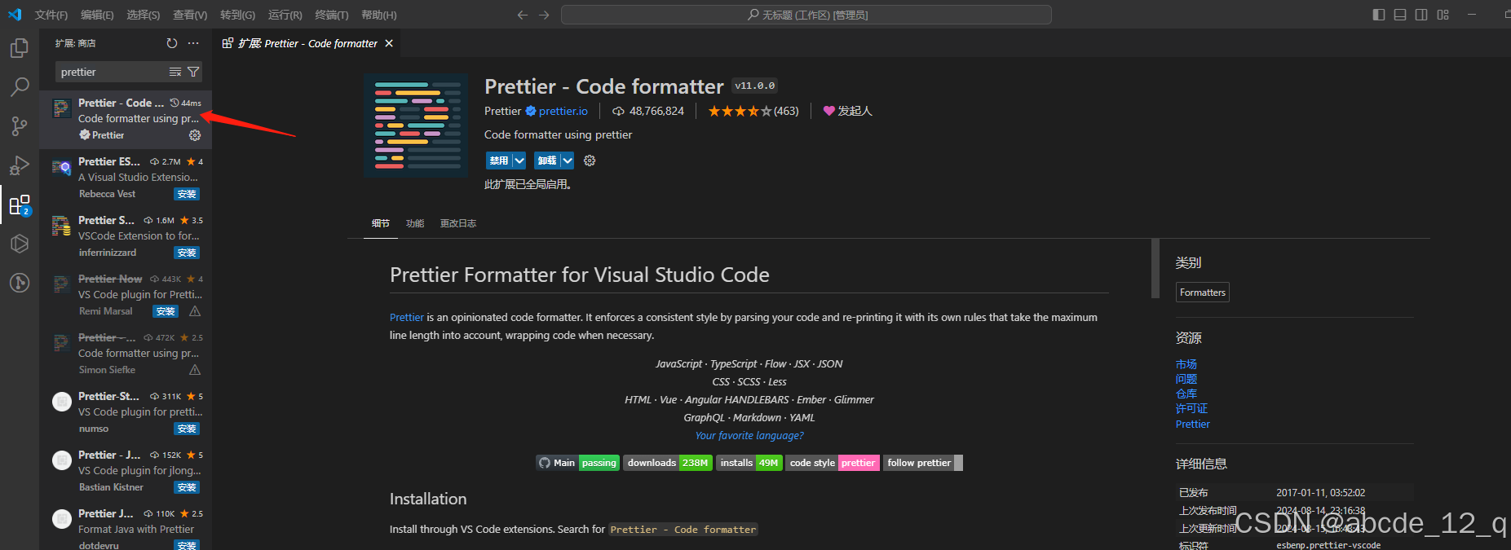Open the 查看(V) menu

point(190,15)
